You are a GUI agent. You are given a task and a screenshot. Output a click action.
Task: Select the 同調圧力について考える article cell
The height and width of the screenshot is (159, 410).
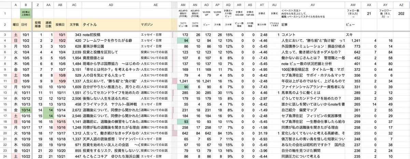click(x=313, y=156)
